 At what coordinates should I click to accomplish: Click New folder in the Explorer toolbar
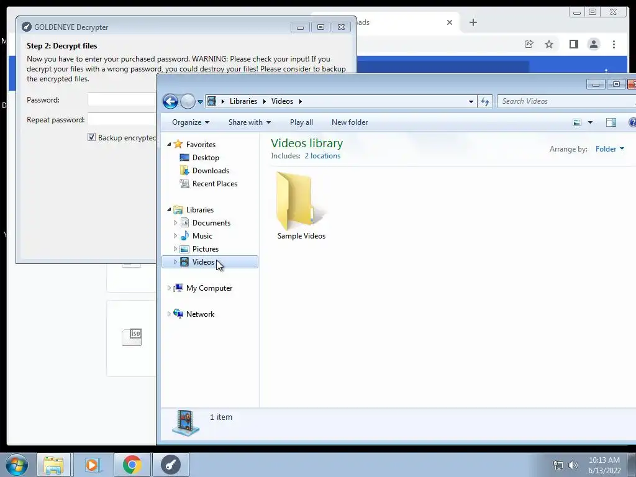350,122
